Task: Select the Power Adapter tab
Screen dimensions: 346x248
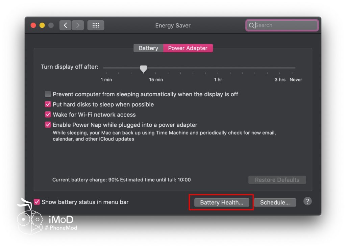Action: click(x=188, y=48)
